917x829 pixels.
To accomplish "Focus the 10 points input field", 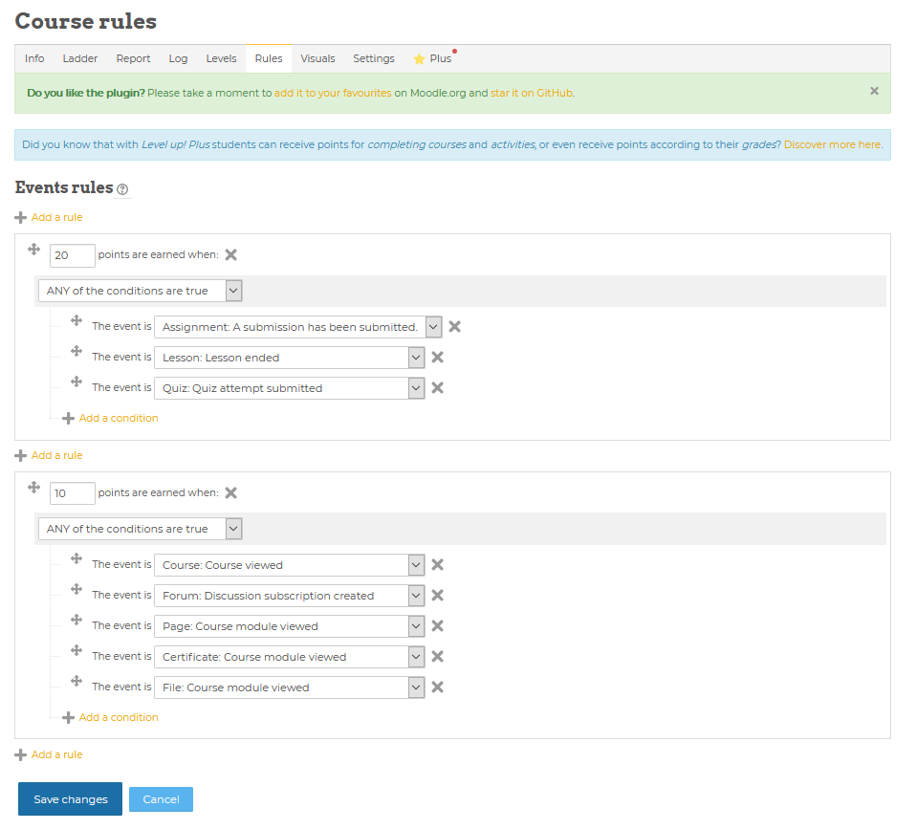I will (x=72, y=493).
